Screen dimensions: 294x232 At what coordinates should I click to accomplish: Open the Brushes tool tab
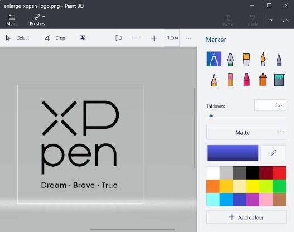37,20
